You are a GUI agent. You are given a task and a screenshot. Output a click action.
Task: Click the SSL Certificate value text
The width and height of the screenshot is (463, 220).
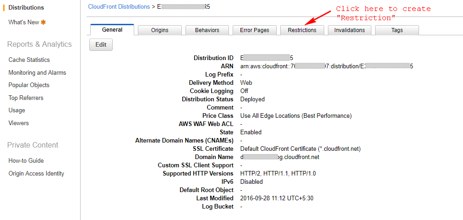300,149
